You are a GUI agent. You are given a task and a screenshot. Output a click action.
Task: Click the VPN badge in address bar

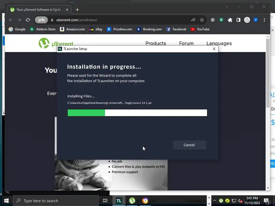[41, 20]
